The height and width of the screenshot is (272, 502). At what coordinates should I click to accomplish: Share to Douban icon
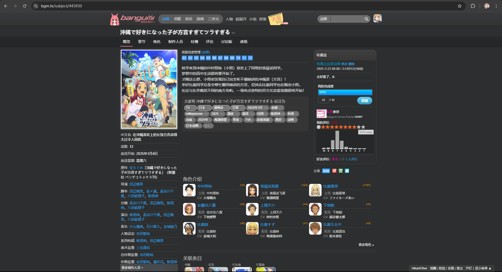click(x=341, y=171)
